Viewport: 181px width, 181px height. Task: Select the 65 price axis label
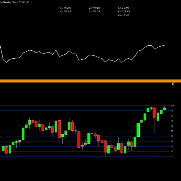pyautogui.click(x=172, y=141)
